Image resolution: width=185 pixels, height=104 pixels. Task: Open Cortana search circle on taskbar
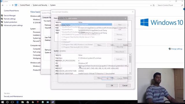(x=7, y=102)
